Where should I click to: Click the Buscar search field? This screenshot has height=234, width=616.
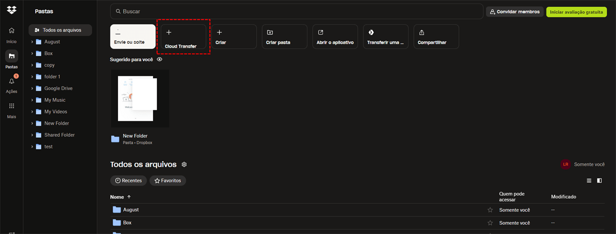tap(298, 11)
